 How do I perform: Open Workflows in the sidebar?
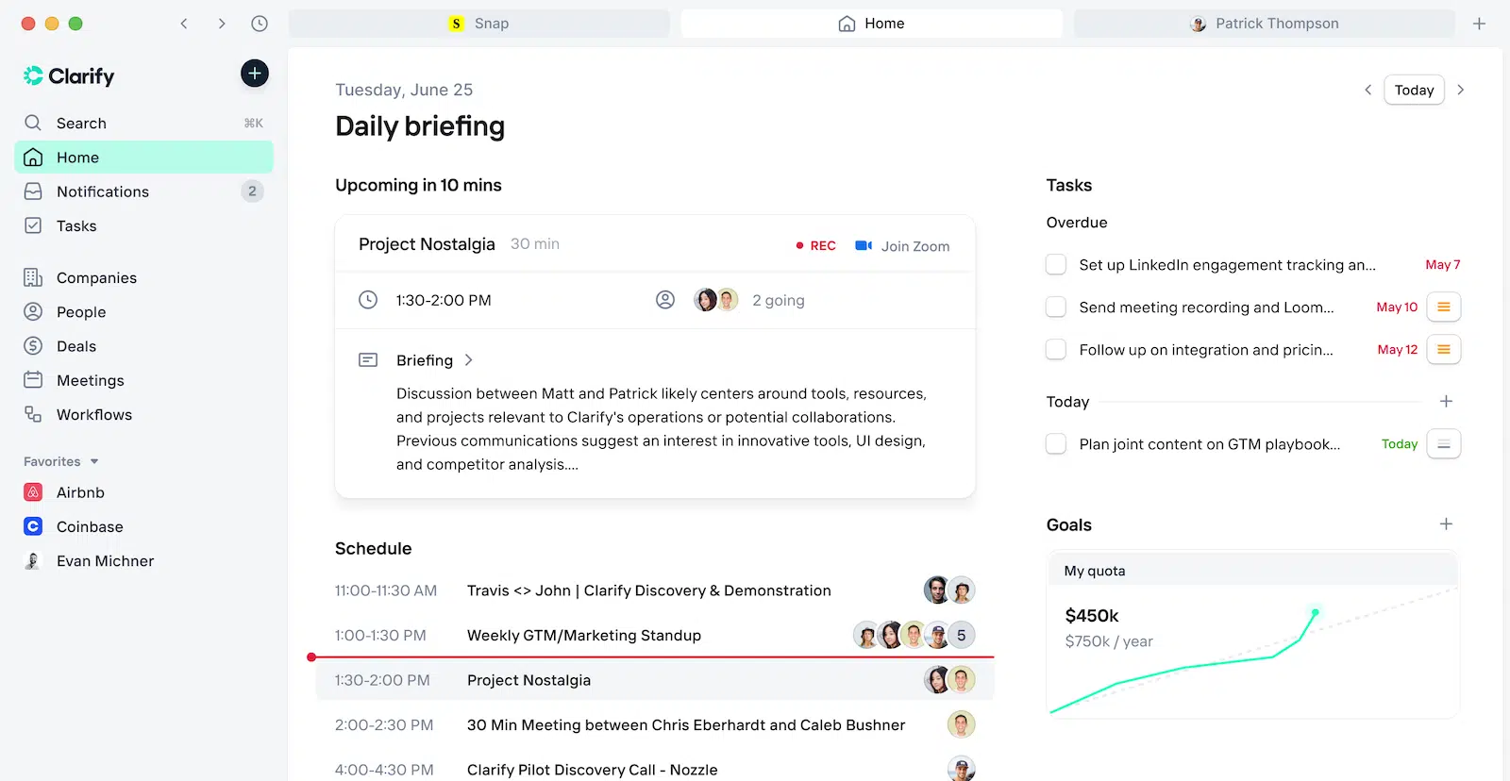pyautogui.click(x=94, y=415)
